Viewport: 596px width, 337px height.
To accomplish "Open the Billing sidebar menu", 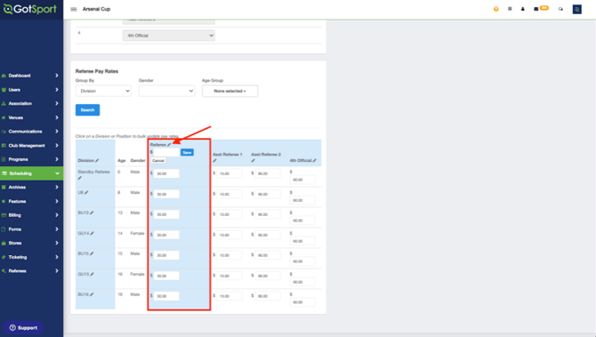I will point(31,215).
